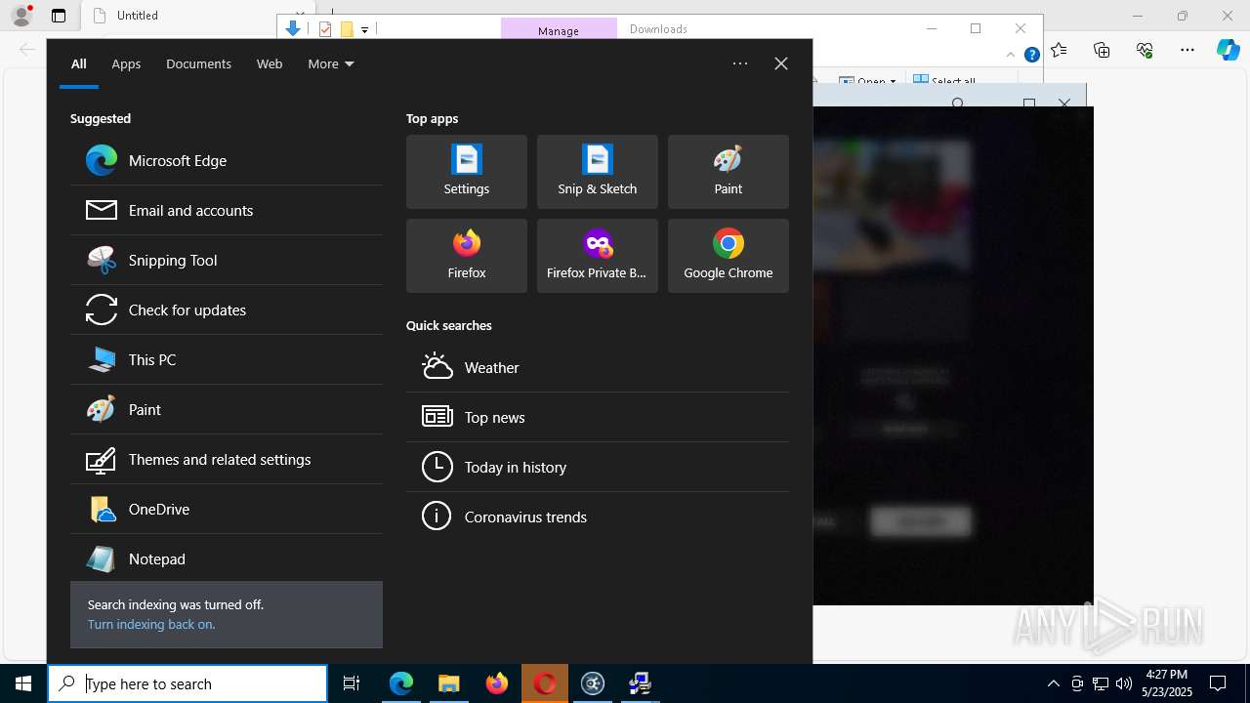Viewport: 1250px width, 703px height.
Task: Launch Firefox tile in Top apps
Action: pyautogui.click(x=467, y=256)
